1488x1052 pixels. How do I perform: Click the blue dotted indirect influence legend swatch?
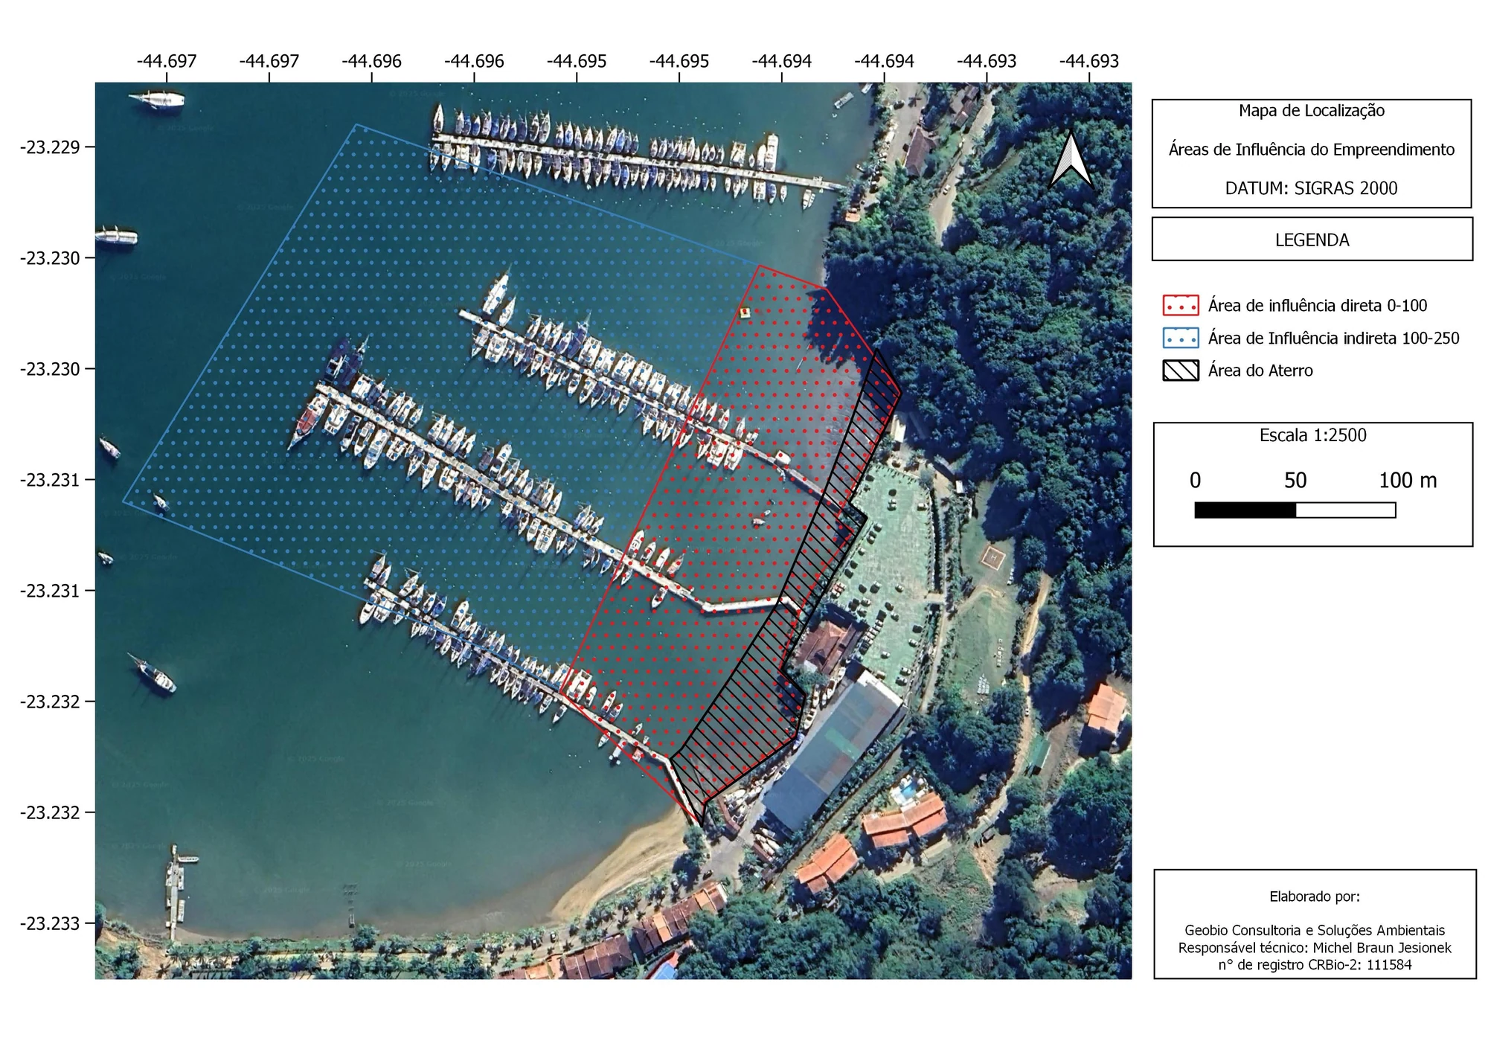1181,338
